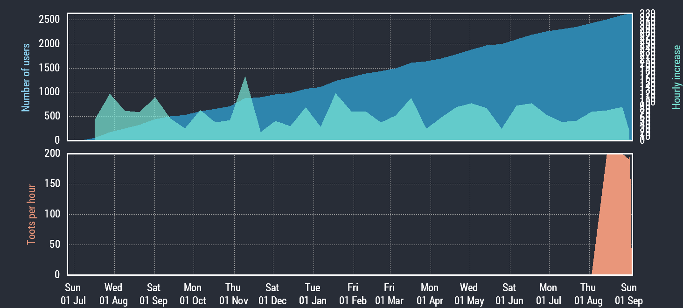Image resolution: width=683 pixels, height=308 pixels.
Task: Select the 'Sun 01 Sep' date label
Action: [629, 294]
